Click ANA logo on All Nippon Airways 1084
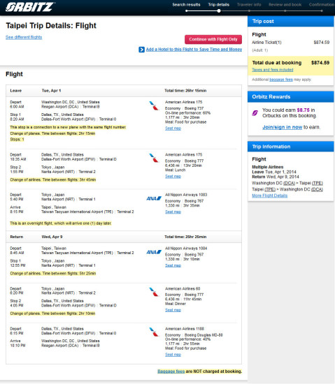This screenshot has width=335, height=384. click(154, 252)
